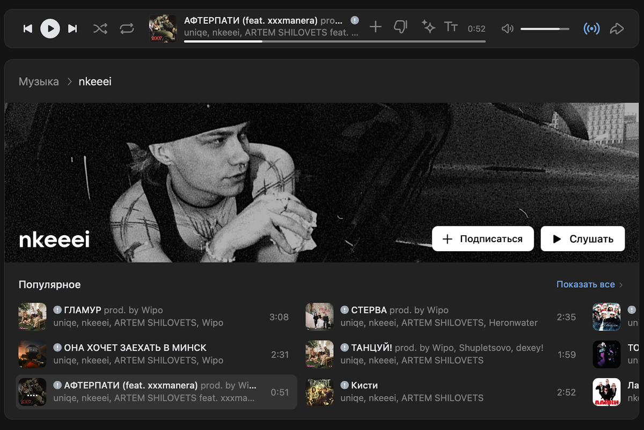Click the Подписаться button

click(x=483, y=239)
